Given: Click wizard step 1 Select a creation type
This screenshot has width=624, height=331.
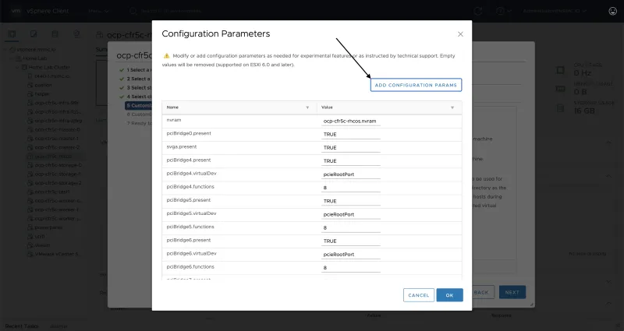Looking at the screenshot, I should pos(138,70).
